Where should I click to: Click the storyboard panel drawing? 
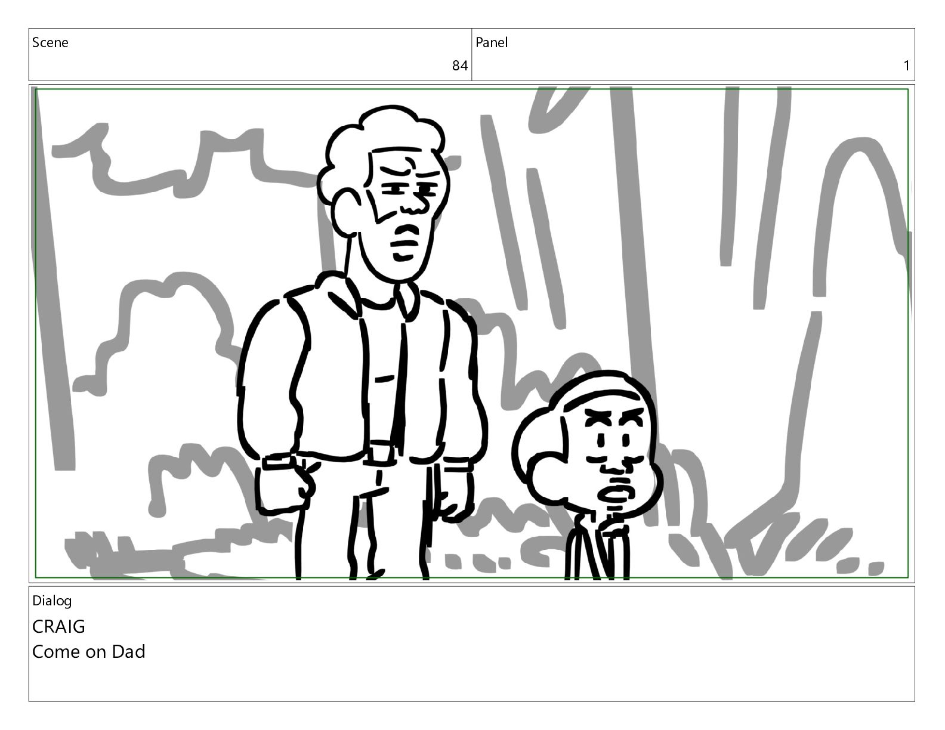coord(471,333)
